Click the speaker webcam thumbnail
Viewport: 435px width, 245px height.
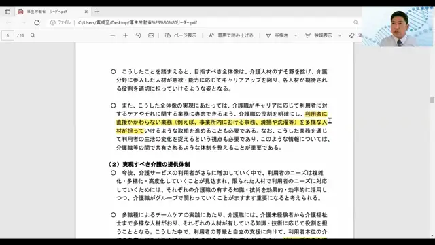(397, 27)
